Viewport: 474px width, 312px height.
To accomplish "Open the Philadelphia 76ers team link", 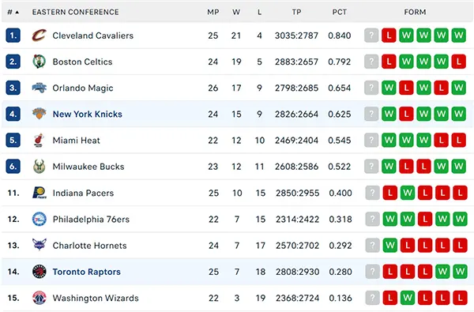I will (91, 219).
